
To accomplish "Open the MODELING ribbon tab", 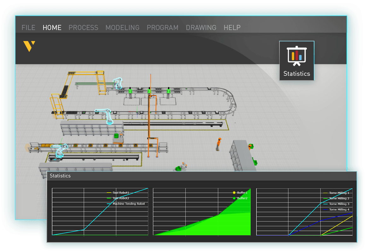I will tap(122, 28).
